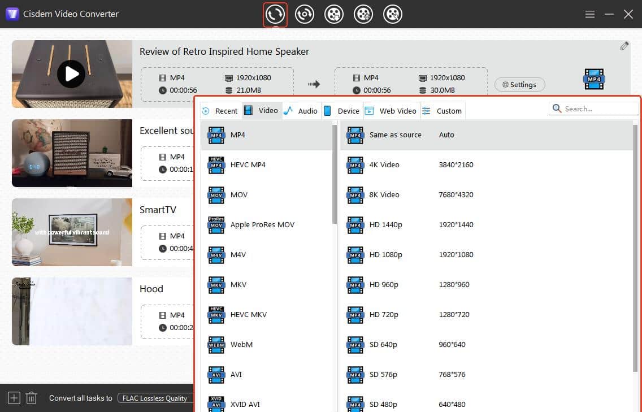
Task: Switch to the Custom tab
Action: tap(443, 111)
